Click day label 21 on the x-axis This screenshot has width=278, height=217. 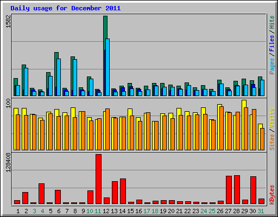click(x=179, y=211)
